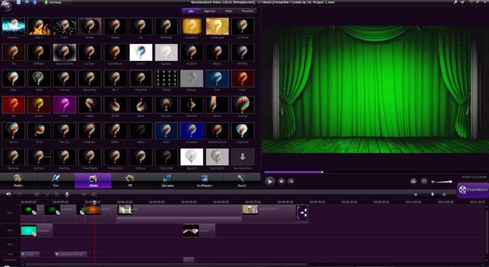Select the effect with white glowing edges
Image resolution: width=489 pixels, height=267 pixels.
point(65,52)
